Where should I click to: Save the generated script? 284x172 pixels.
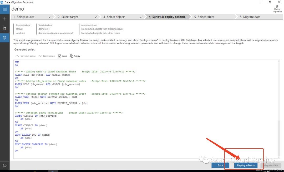pos(63,56)
